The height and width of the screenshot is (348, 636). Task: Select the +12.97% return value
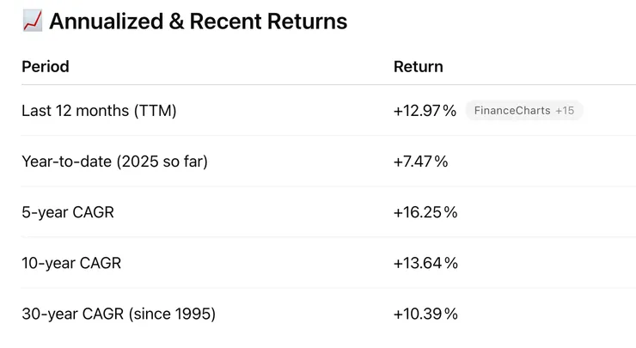pos(425,110)
